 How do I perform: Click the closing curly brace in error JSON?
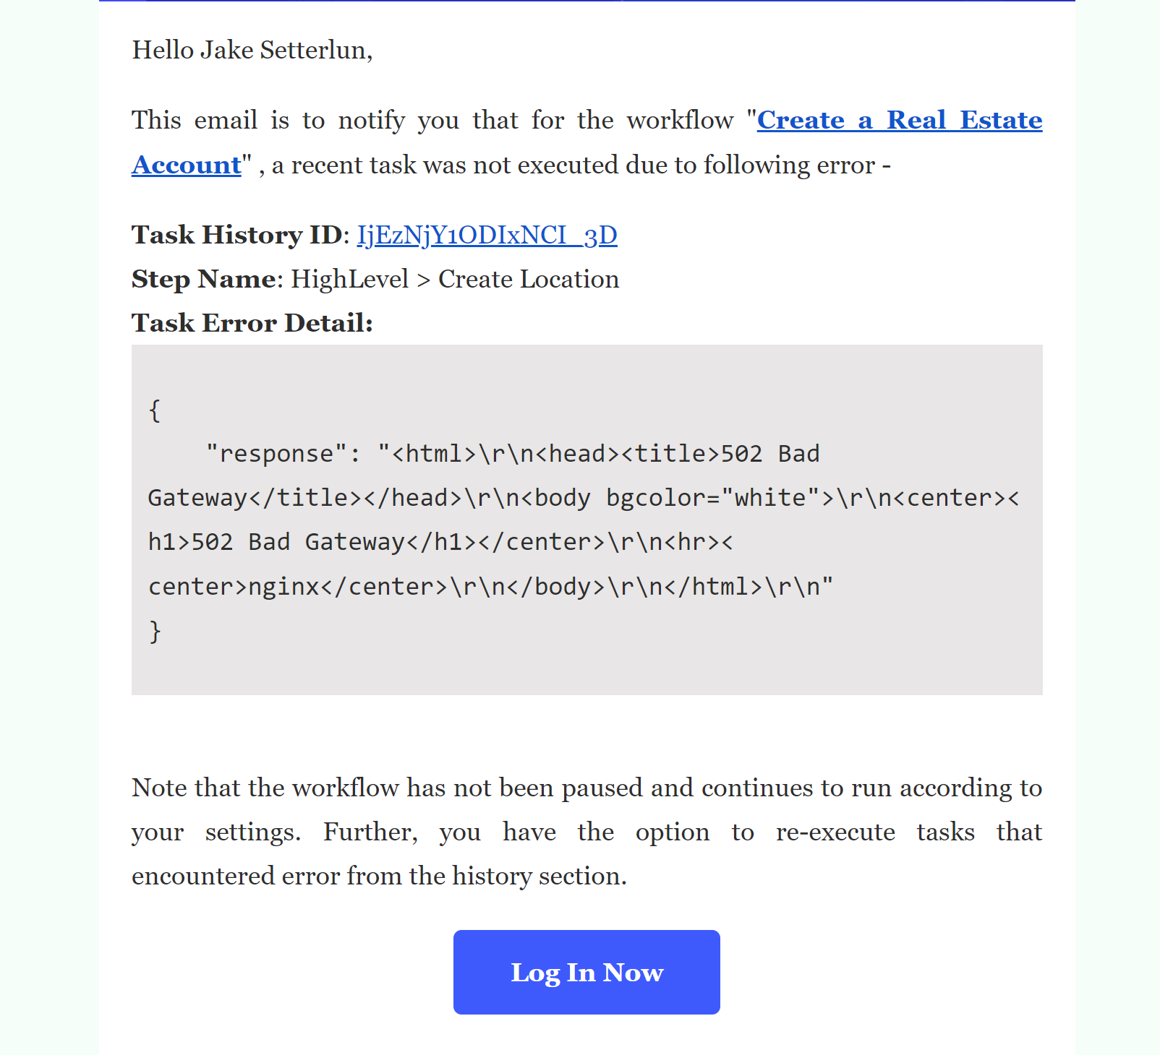coord(154,631)
